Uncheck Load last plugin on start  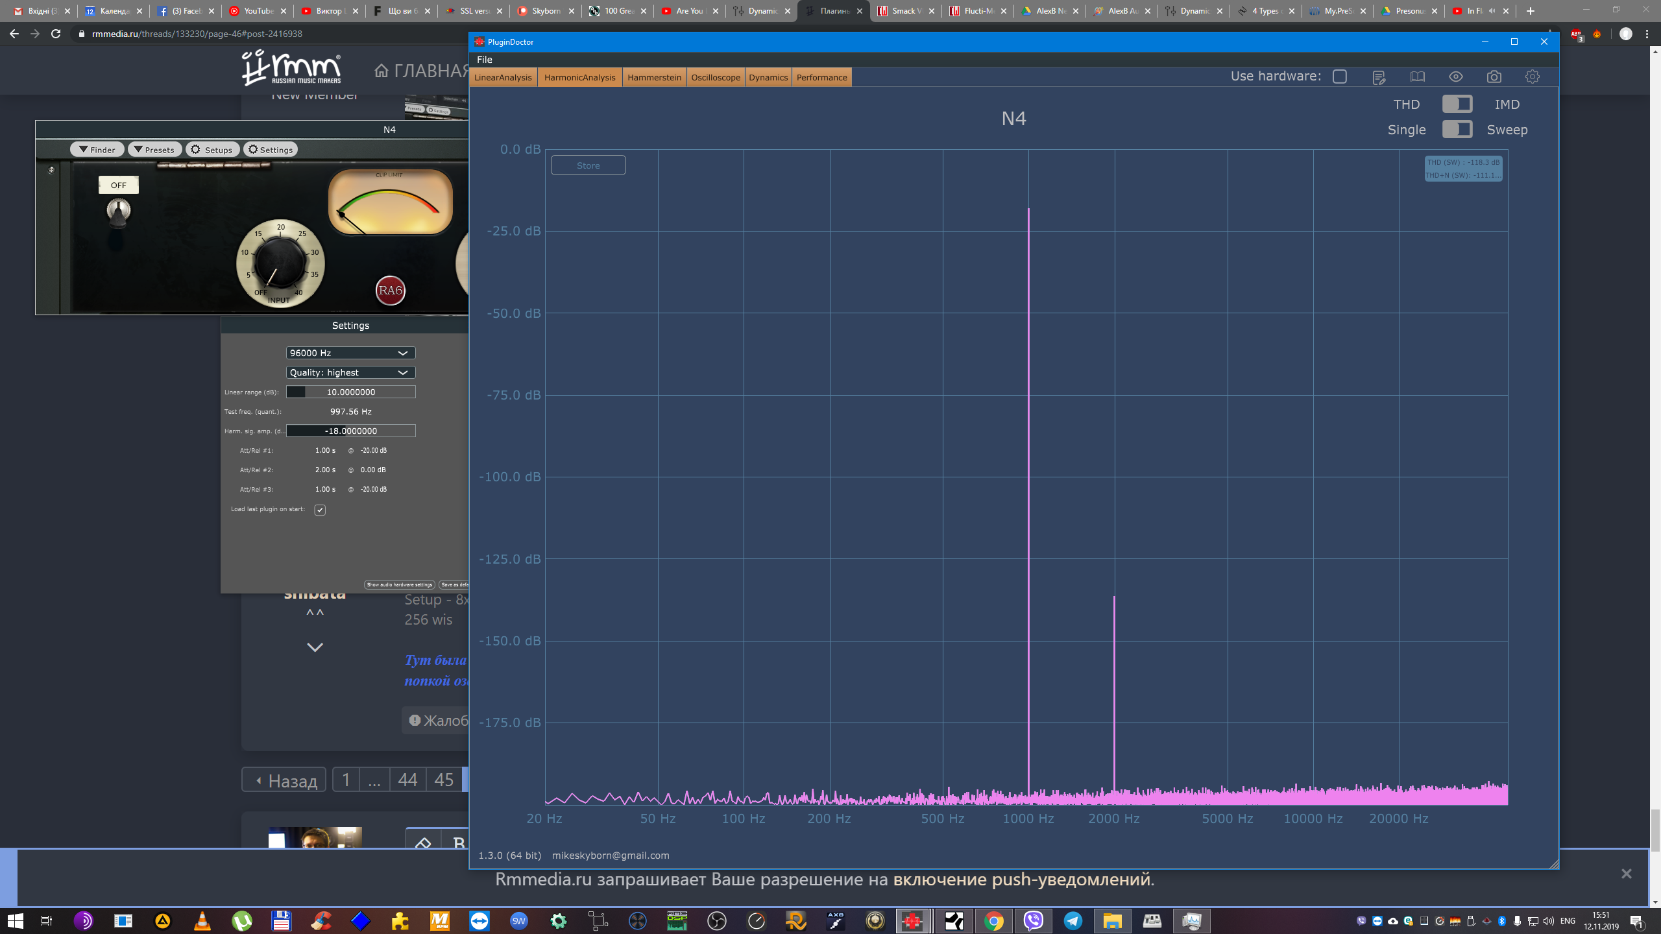[320, 510]
